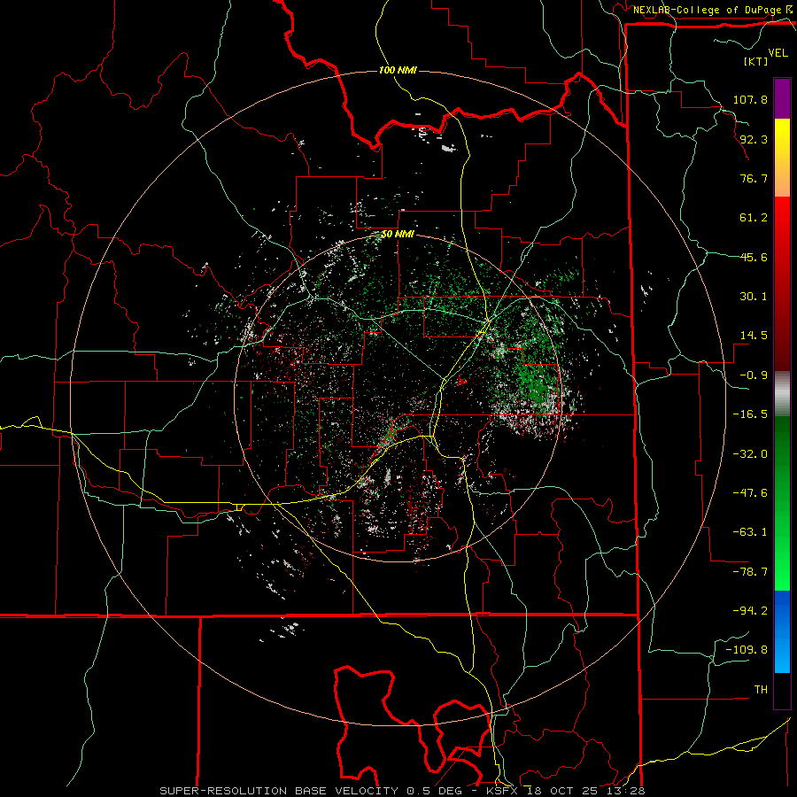Click the 13:28 timestamp in the caption
The width and height of the screenshot is (797, 797).
point(626,791)
